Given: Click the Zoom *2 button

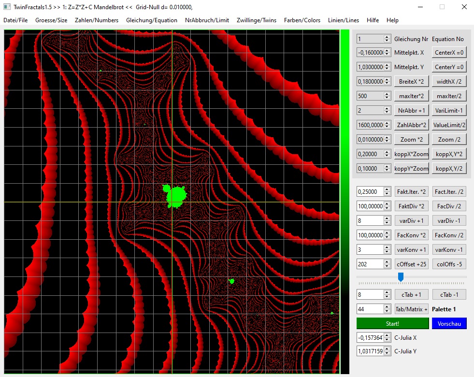Looking at the screenshot, I should (411, 140).
